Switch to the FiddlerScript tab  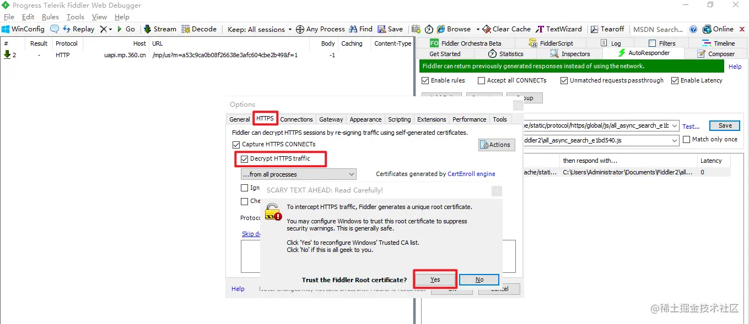tap(551, 43)
